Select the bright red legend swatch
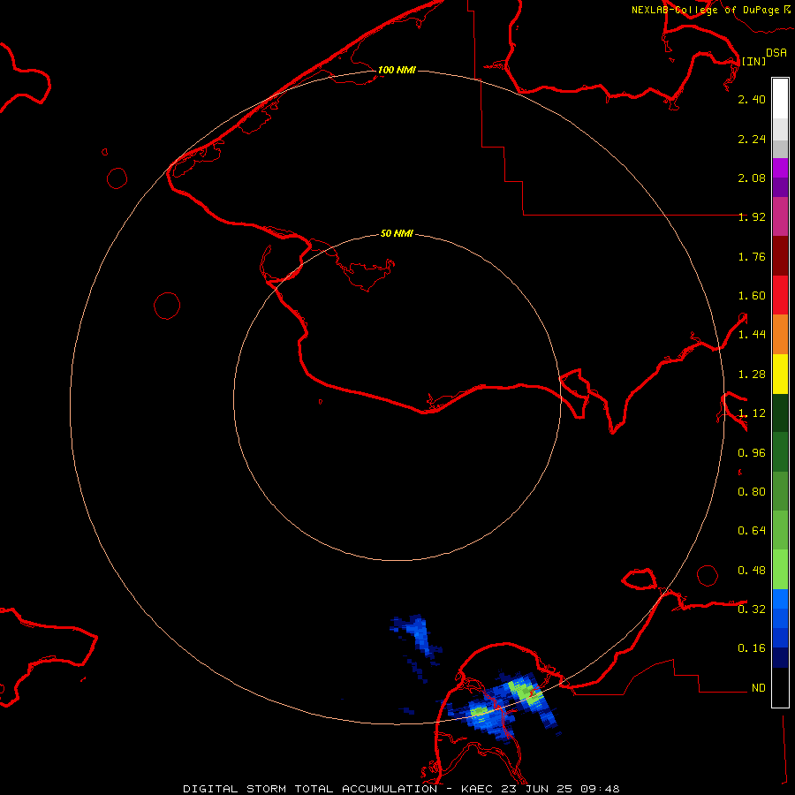795x795 pixels. 780,295
